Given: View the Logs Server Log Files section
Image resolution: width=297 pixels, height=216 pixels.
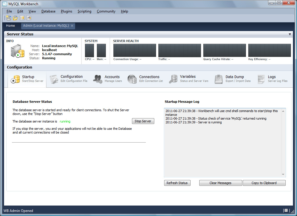Looking at the screenshot, I should (x=273, y=79).
